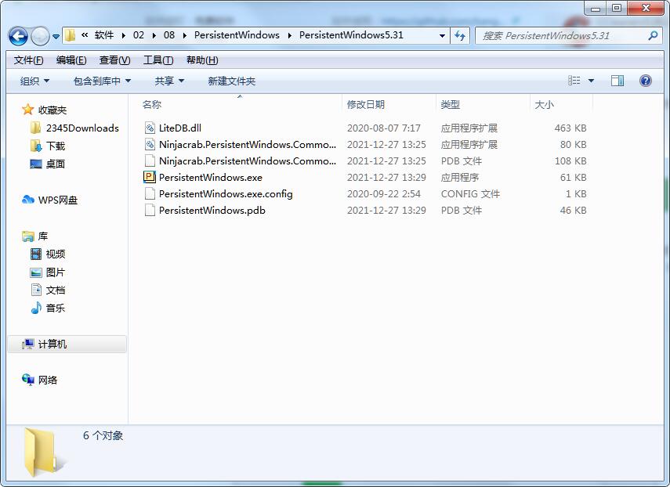This screenshot has height=487, width=670.
Task: Click 02 in the address breadcrumb
Action: pyautogui.click(x=139, y=35)
